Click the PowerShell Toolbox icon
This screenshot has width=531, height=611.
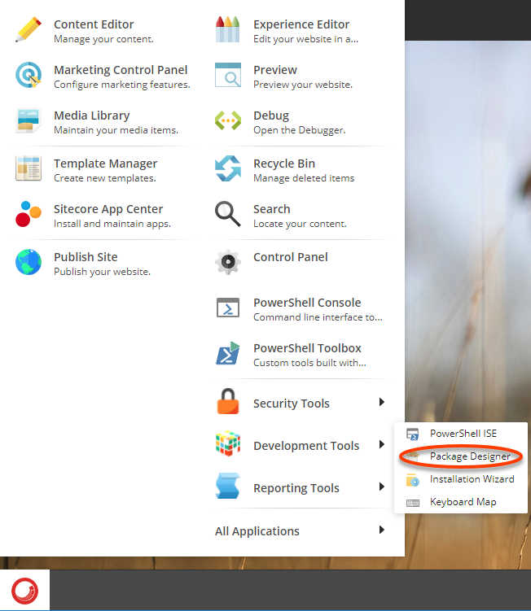pos(228,353)
